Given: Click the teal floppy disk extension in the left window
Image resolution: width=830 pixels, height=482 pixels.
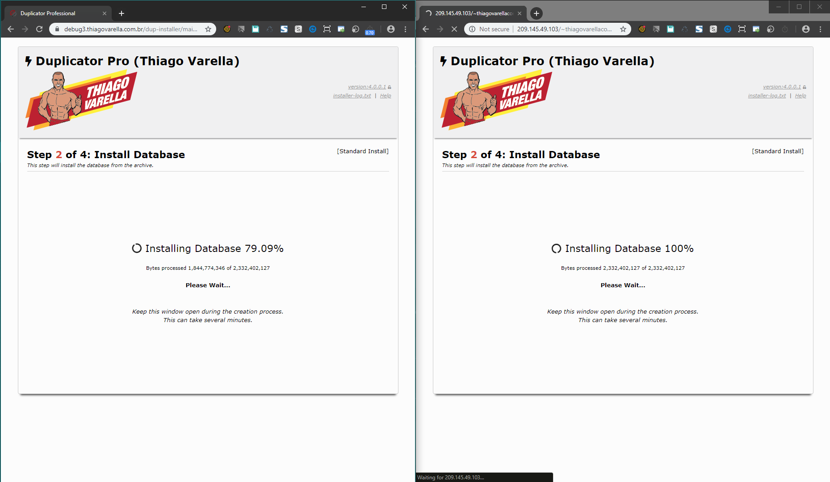Looking at the screenshot, I should [x=256, y=29].
